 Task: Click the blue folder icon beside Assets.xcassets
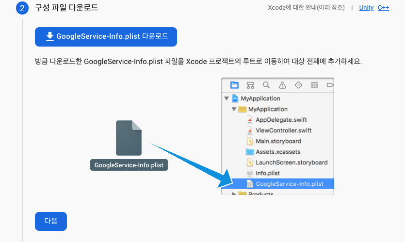pyautogui.click(x=250, y=152)
